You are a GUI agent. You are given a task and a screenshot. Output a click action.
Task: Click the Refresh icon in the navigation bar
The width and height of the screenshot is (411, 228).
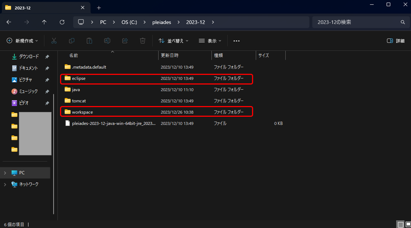[x=62, y=22]
